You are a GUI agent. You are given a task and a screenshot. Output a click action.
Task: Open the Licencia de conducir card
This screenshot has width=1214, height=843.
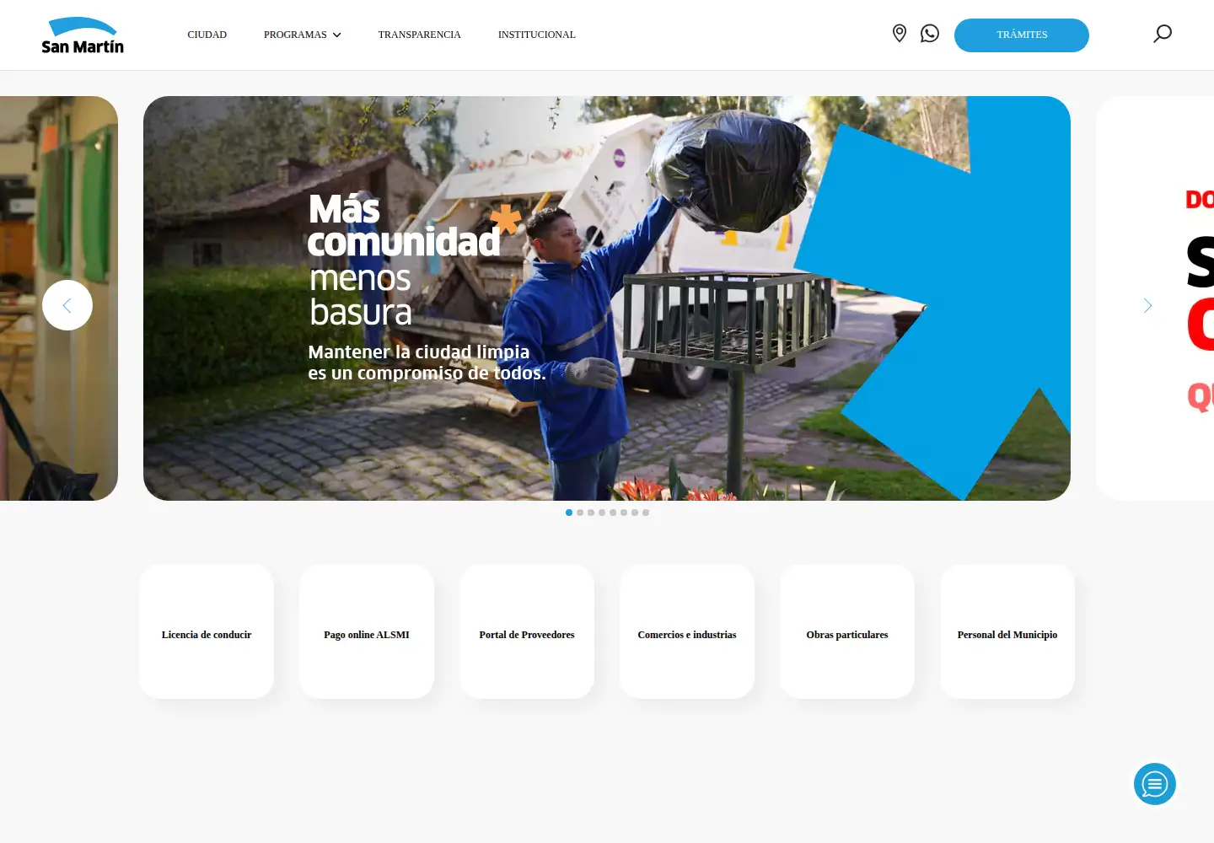click(207, 631)
